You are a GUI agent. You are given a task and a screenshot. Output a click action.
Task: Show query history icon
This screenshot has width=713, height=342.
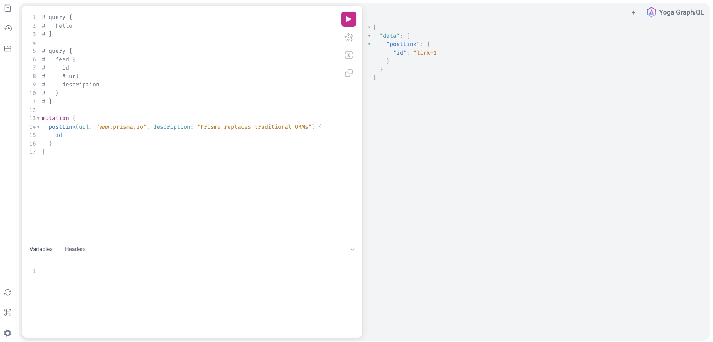pyautogui.click(x=8, y=28)
